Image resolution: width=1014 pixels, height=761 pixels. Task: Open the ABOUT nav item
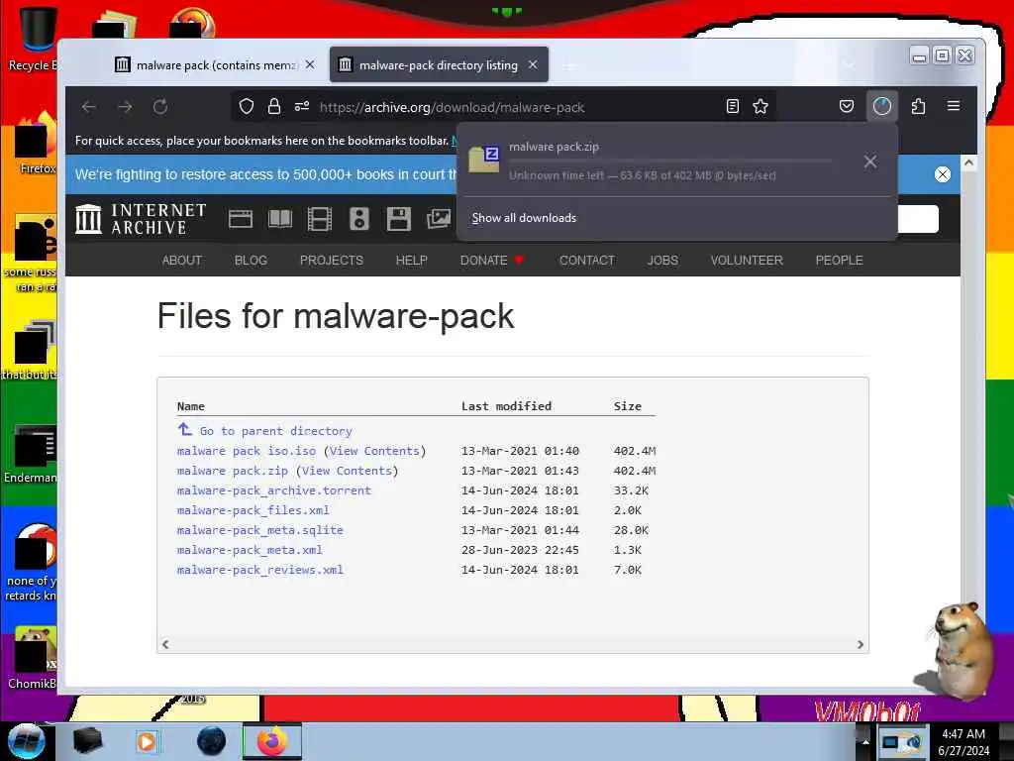[182, 261]
